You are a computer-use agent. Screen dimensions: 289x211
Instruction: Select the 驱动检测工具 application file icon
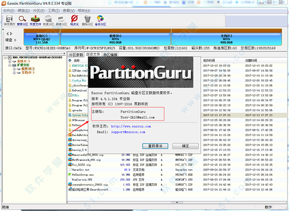click(70, 189)
